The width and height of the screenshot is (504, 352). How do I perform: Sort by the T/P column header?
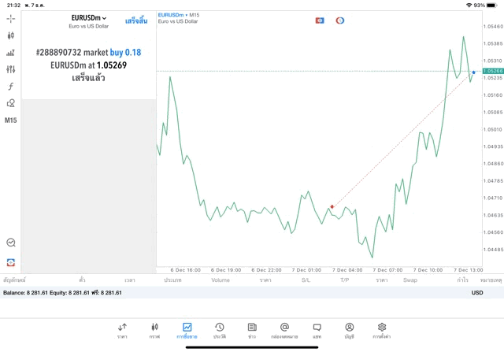(x=345, y=280)
